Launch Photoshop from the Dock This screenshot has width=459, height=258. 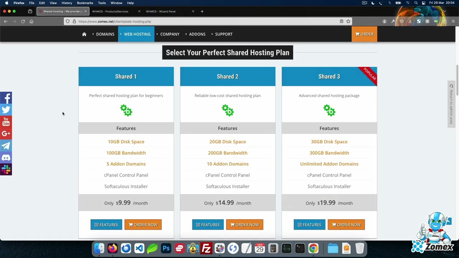(166, 248)
